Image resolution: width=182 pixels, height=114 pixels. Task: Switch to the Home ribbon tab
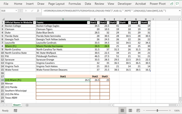[x=18, y=4]
